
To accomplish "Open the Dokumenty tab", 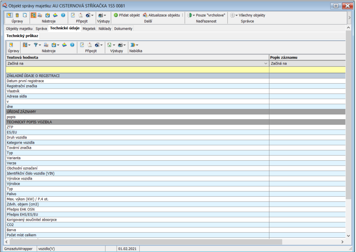I will (123, 29).
